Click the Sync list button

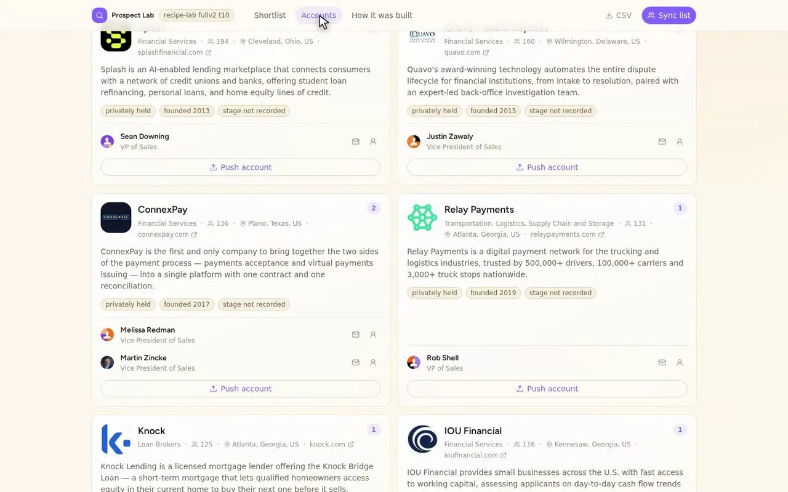[669, 15]
